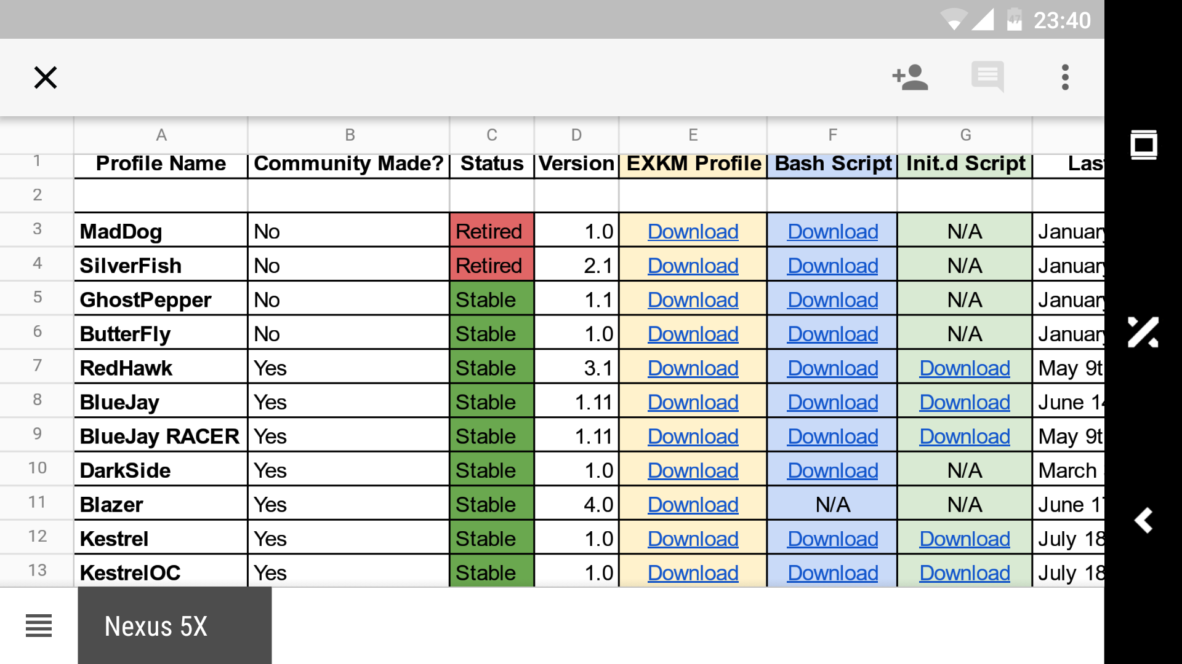
Task: Open Blazer EXKM Profile Download link
Action: coord(693,505)
